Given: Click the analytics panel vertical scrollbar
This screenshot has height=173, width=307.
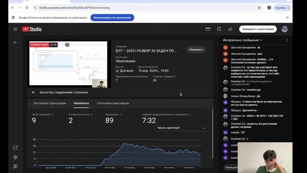Looking at the screenshot, I should pos(213,134).
